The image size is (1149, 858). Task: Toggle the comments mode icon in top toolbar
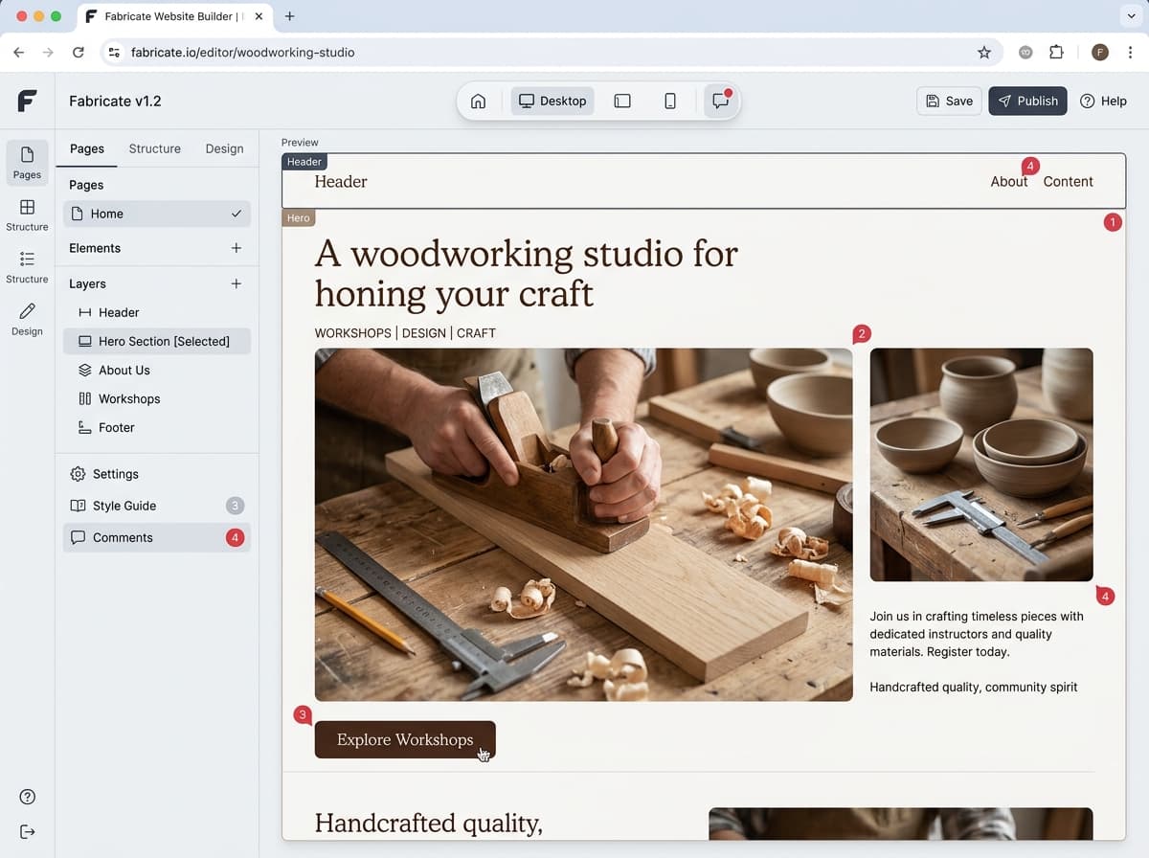721,102
